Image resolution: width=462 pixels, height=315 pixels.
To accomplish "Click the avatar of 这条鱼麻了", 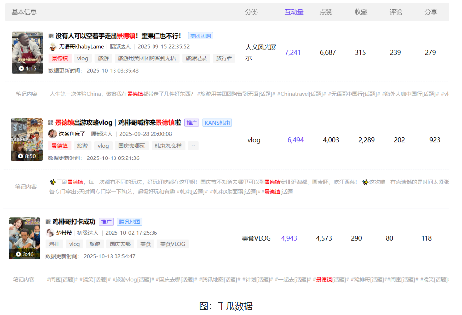I will (x=52, y=134).
